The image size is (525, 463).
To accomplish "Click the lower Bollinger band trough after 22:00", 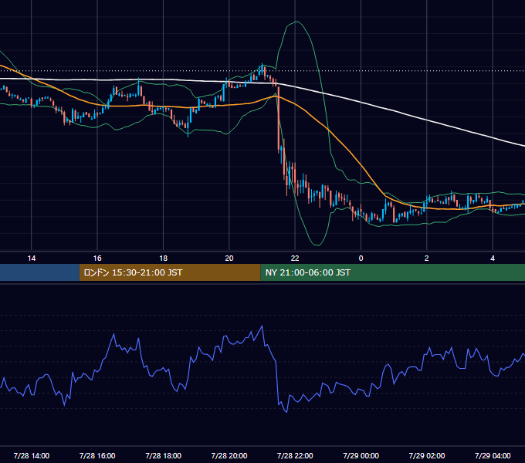I will tap(317, 245).
